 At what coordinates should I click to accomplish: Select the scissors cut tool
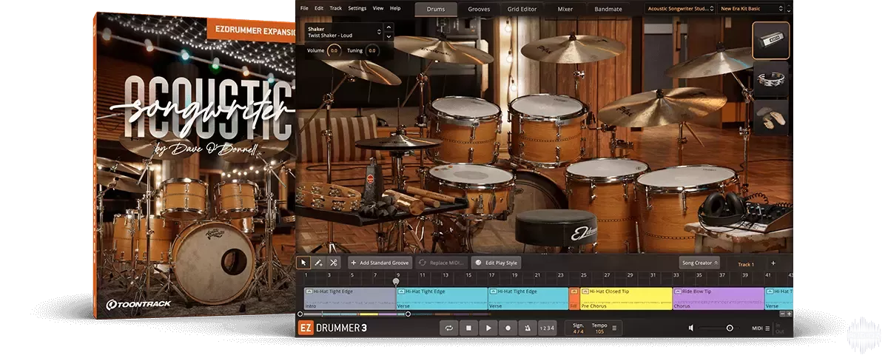click(x=334, y=263)
